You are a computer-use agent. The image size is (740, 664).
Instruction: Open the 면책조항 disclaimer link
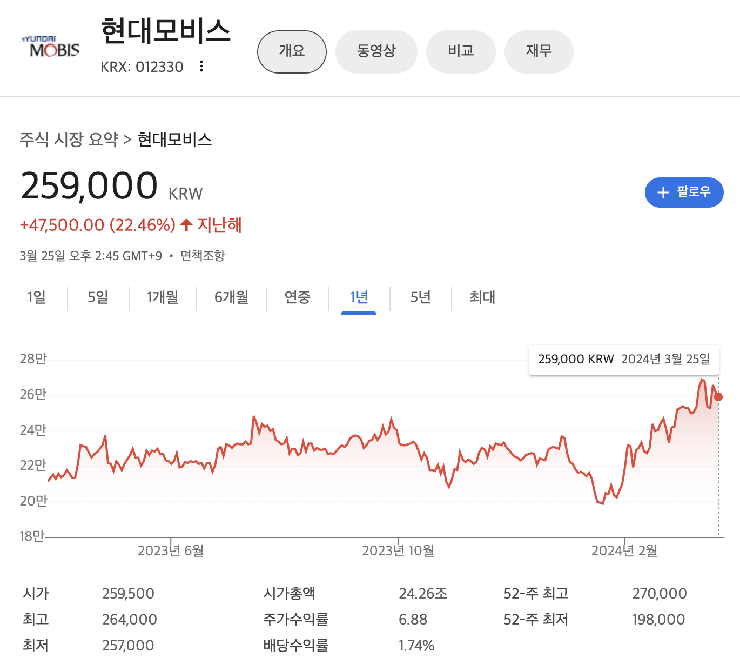pyautogui.click(x=203, y=256)
